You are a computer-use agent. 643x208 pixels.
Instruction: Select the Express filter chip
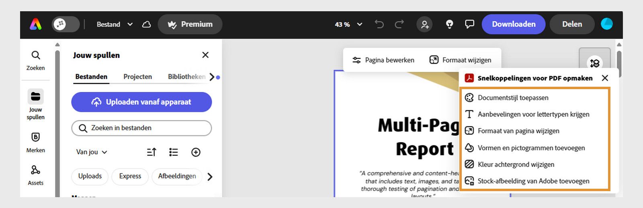130,176
